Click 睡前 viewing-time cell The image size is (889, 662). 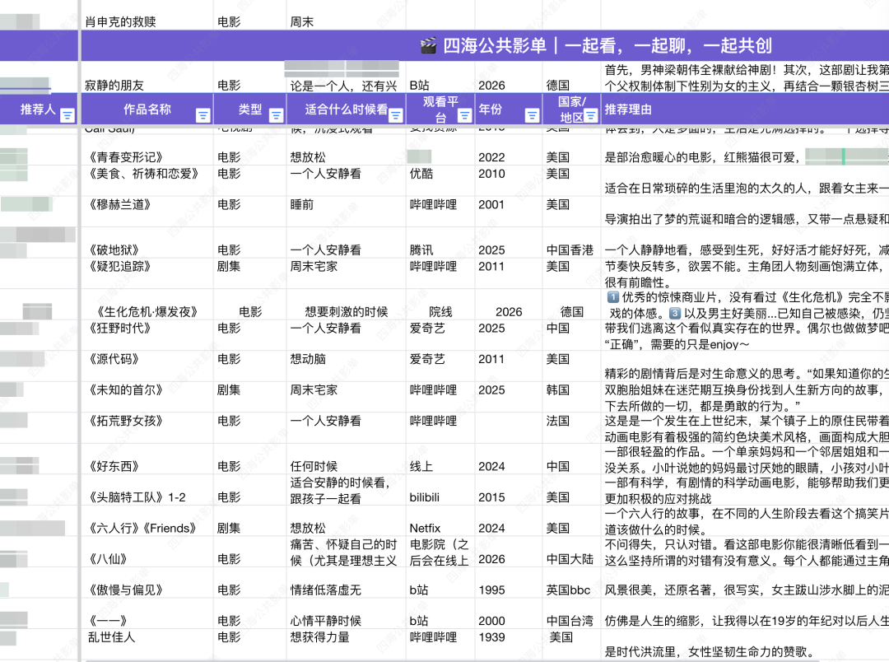point(346,212)
